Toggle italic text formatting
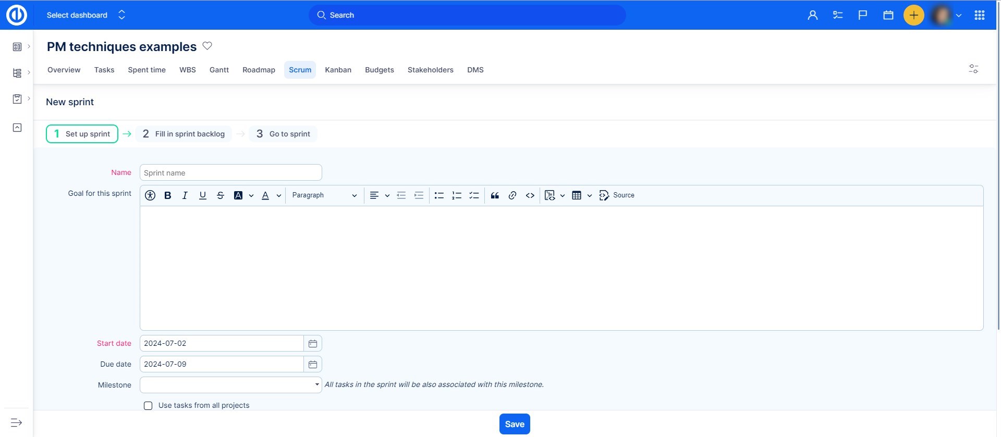1001x437 pixels. (x=185, y=195)
